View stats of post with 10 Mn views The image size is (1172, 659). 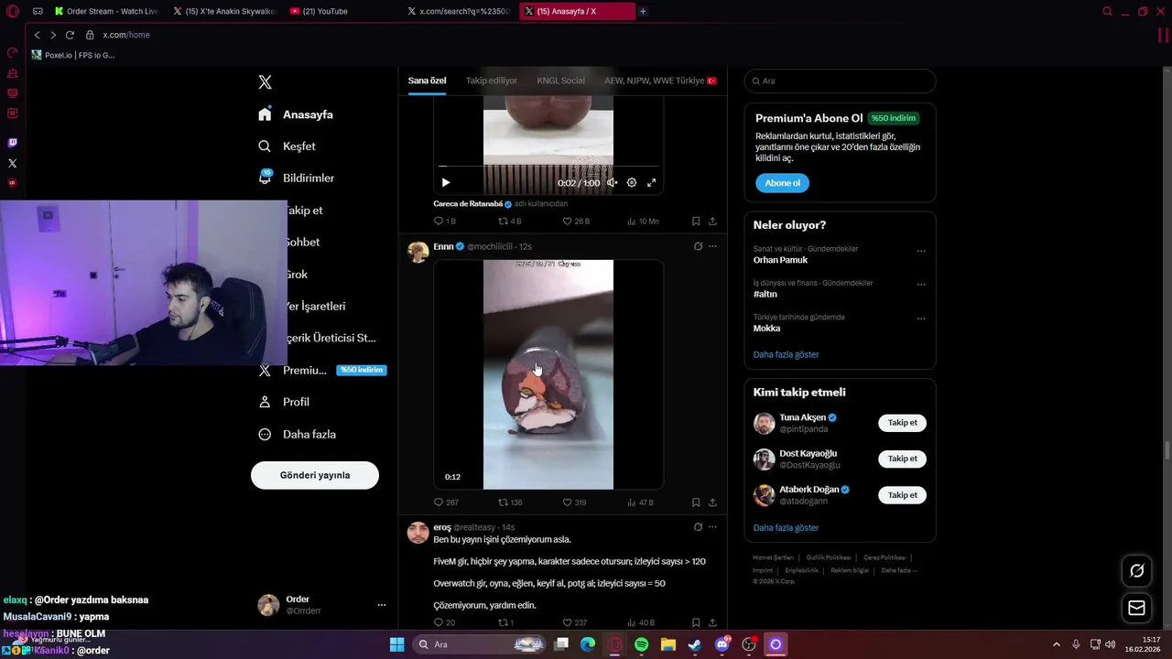click(x=643, y=221)
